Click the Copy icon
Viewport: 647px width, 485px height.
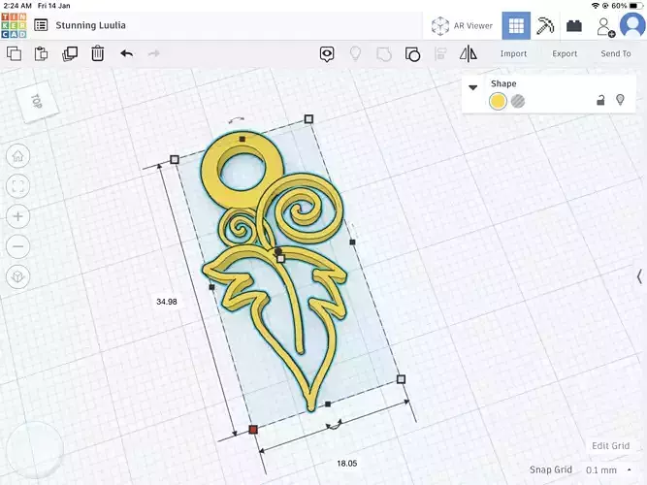14,53
